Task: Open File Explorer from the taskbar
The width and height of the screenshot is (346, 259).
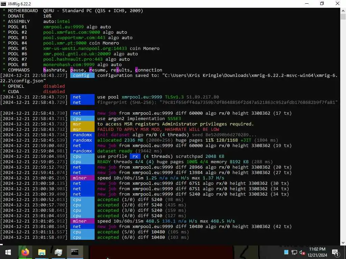Action: 42,252
